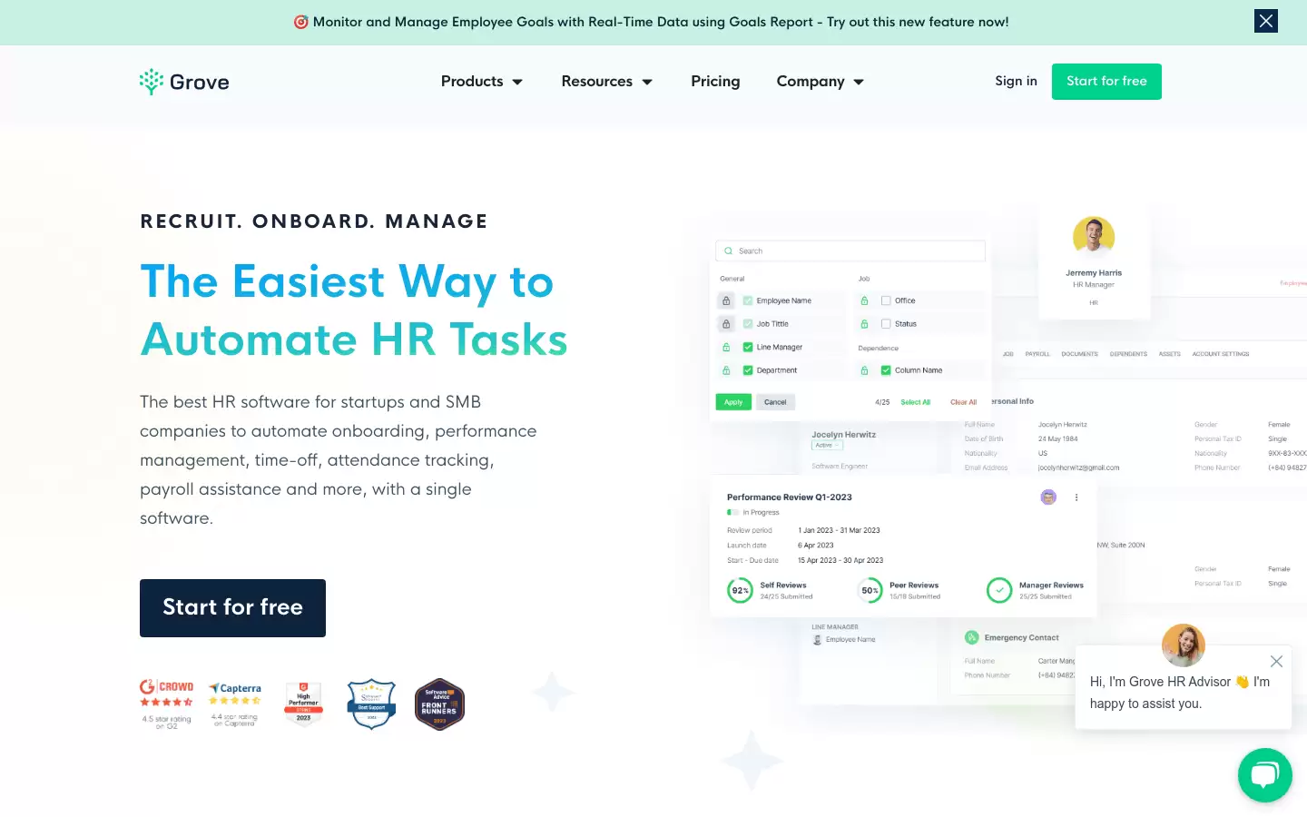Click the Grove logo icon

[152, 82]
